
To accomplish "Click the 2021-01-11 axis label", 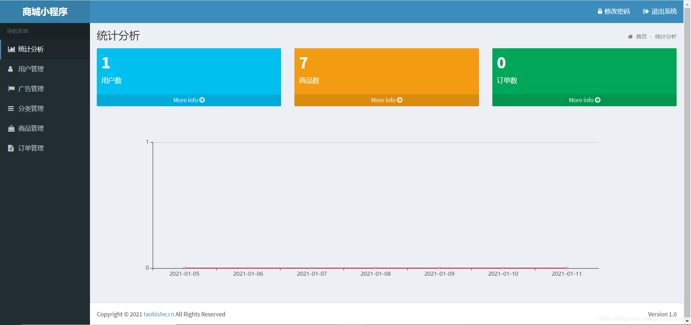I will (x=567, y=274).
